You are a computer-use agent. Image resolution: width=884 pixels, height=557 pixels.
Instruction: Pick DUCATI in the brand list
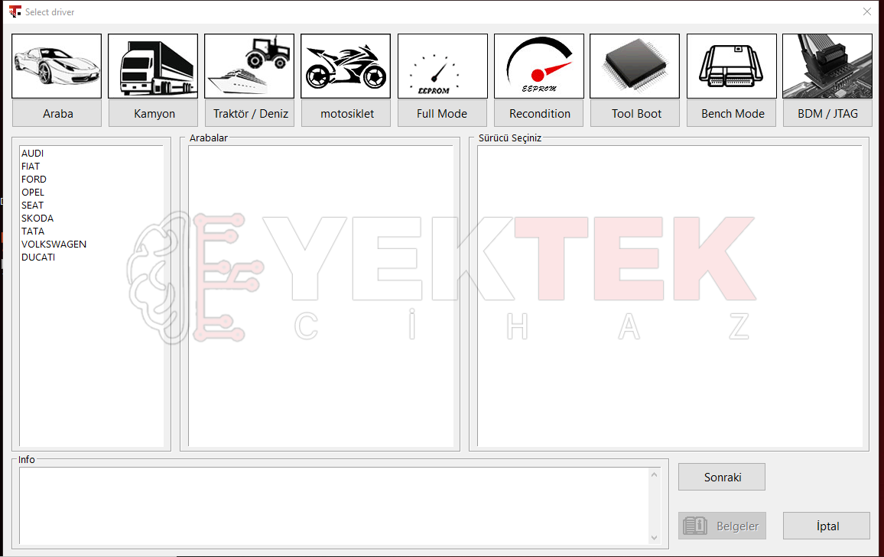point(38,257)
